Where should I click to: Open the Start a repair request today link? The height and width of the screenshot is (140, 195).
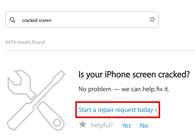[x=118, y=110]
